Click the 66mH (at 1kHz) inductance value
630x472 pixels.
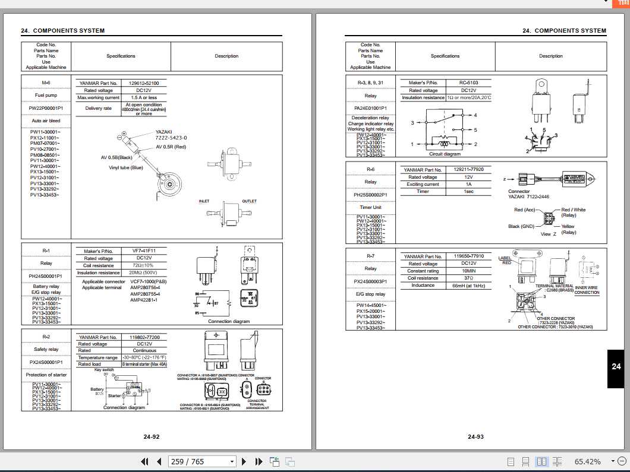(468, 286)
